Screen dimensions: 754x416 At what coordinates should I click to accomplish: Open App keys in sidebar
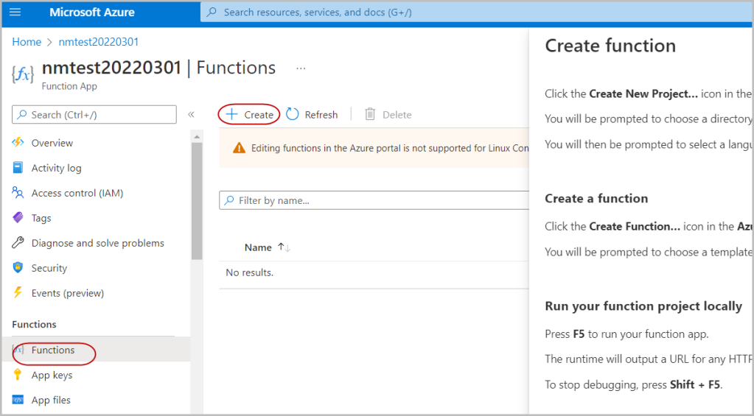click(52, 375)
